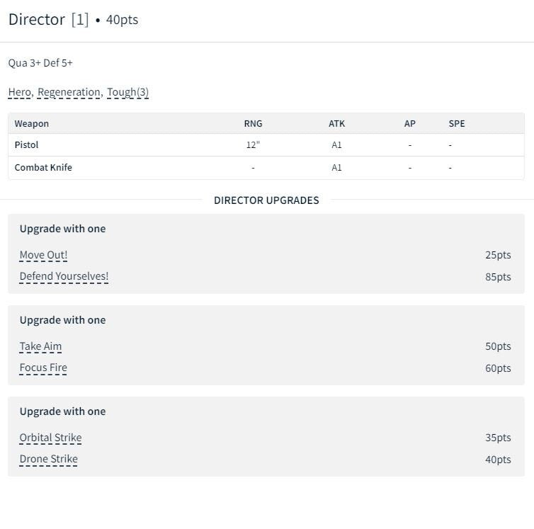Screen dimensions: 534x529
Task: Click the Director unit title
Action: (x=37, y=20)
